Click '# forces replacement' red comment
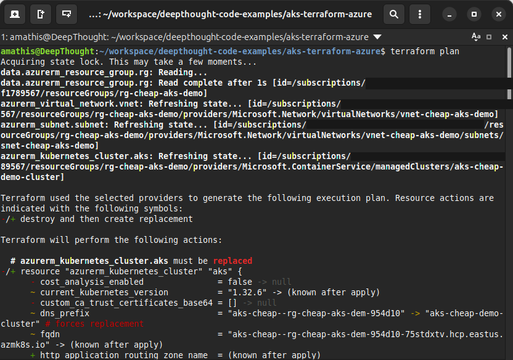Screen dimensions: 513x360 (94, 324)
